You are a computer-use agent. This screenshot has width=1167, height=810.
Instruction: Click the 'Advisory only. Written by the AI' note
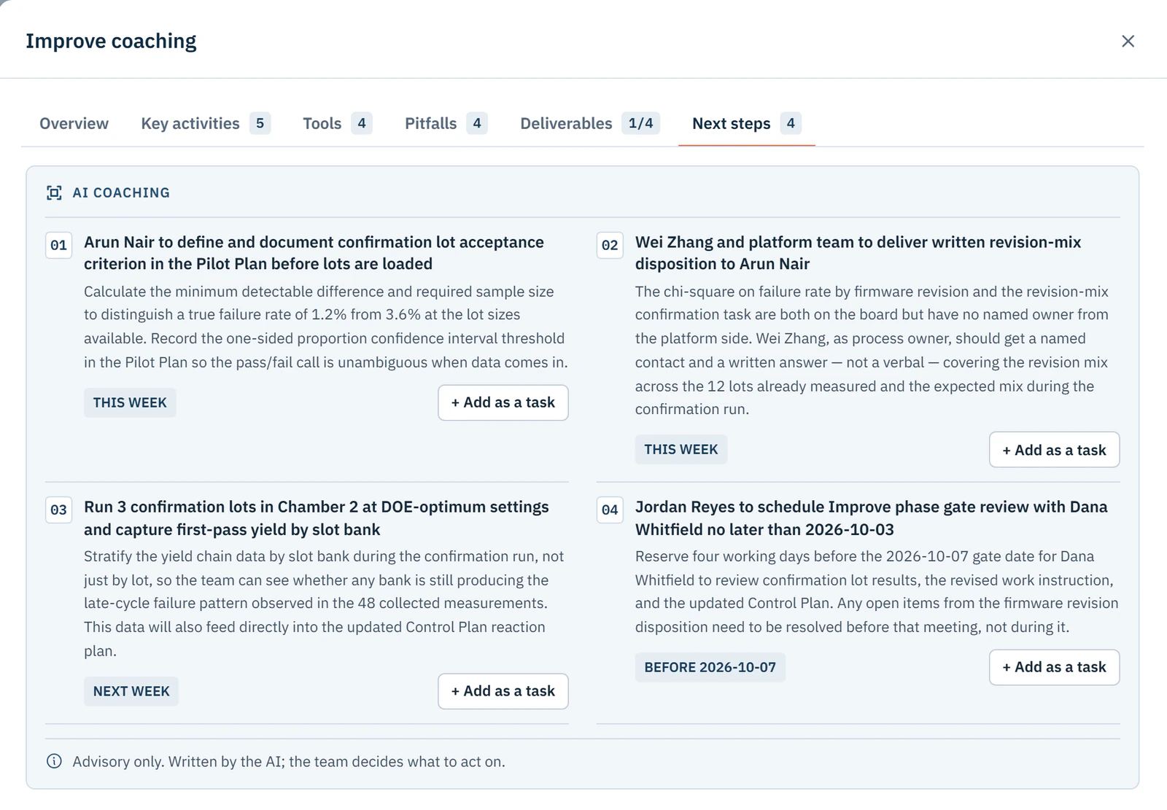click(289, 761)
